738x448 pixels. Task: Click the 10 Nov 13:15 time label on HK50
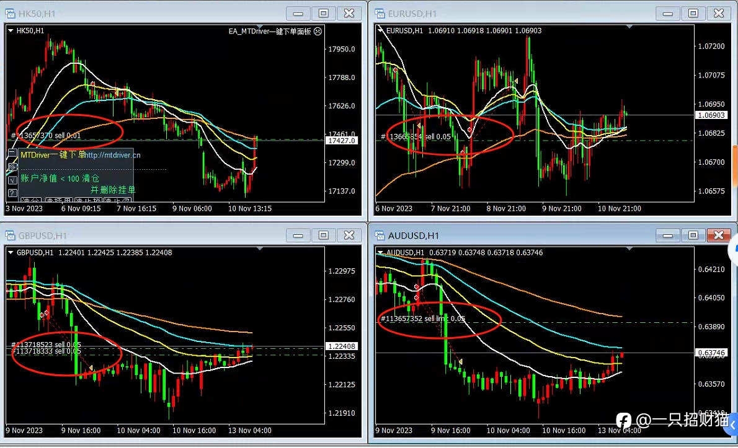click(x=250, y=208)
